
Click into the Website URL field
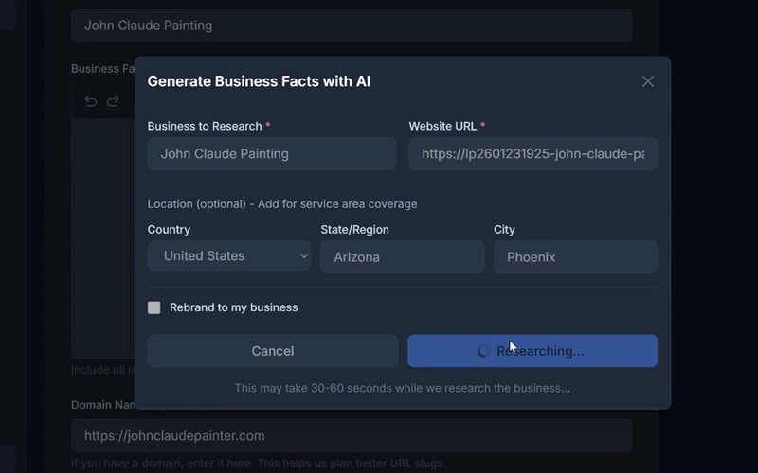click(x=532, y=153)
